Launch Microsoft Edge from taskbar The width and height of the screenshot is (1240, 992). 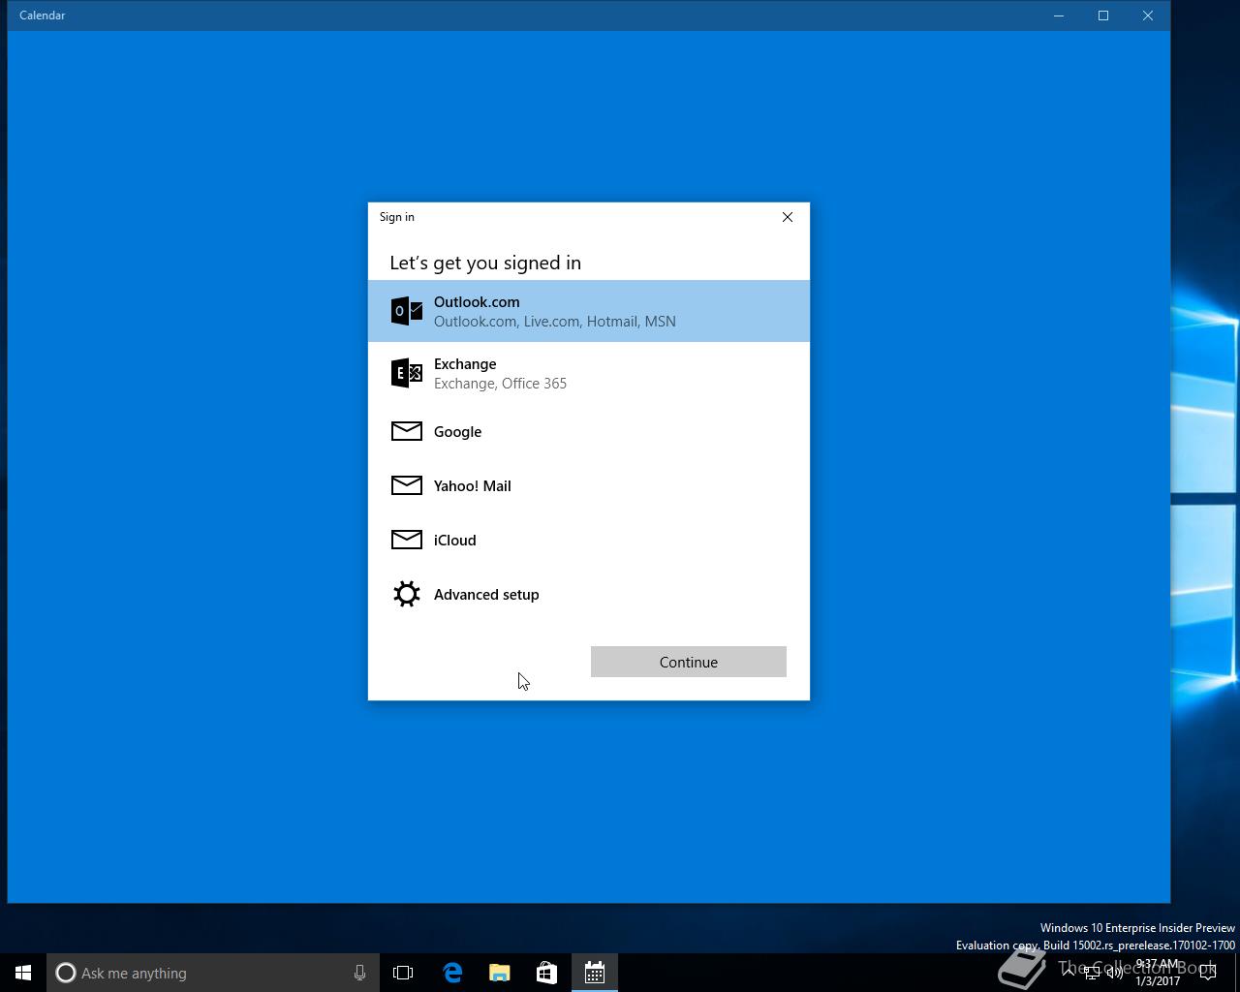point(452,973)
